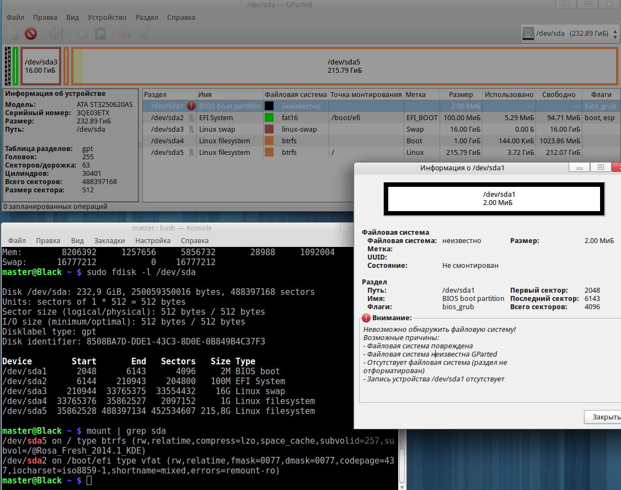This screenshot has width=621, height=490.
Task: Select the /dev/sda3 block in disk map
Action: coord(41,66)
